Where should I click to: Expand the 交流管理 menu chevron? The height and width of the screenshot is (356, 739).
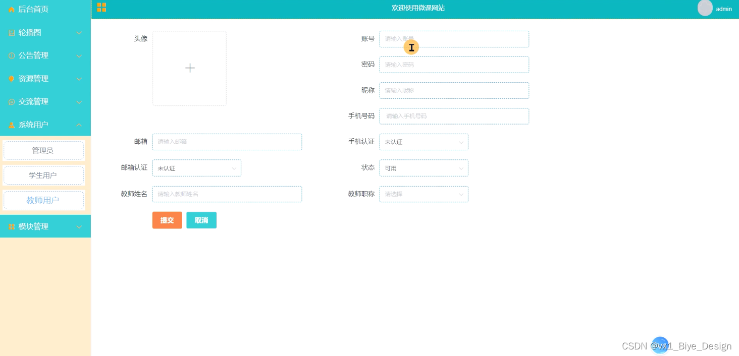[x=79, y=102]
